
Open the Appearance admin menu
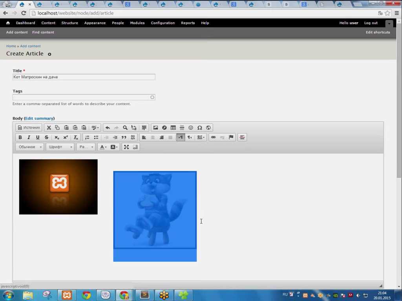click(95, 23)
